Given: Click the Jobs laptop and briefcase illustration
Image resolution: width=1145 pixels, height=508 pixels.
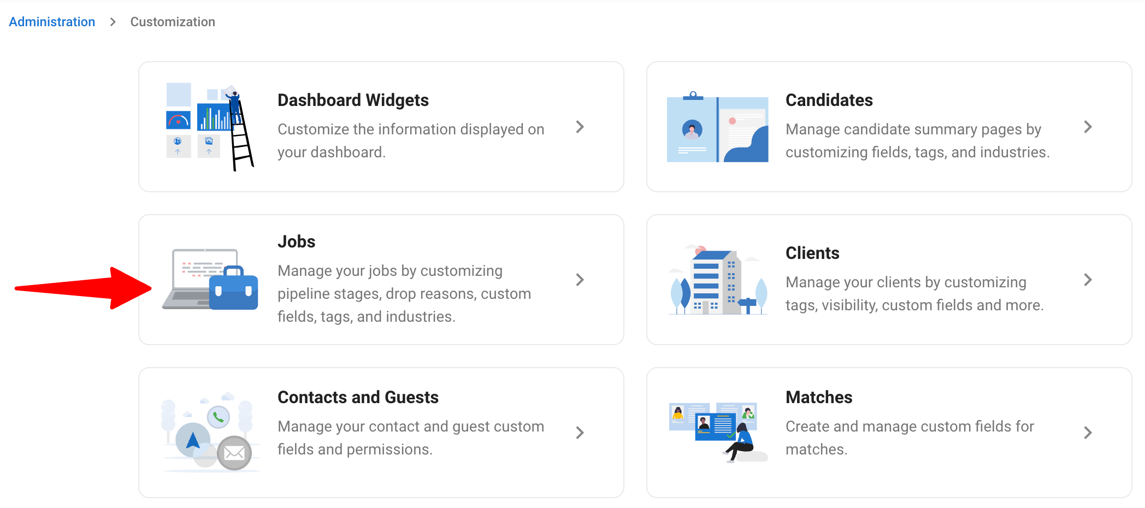Looking at the screenshot, I should tap(210, 279).
